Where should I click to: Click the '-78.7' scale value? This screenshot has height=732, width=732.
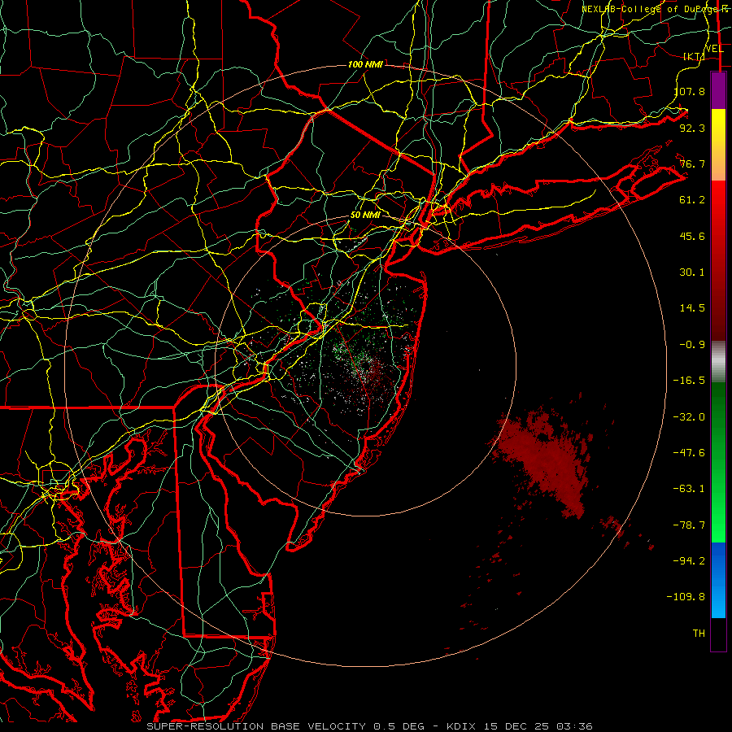pos(689,525)
